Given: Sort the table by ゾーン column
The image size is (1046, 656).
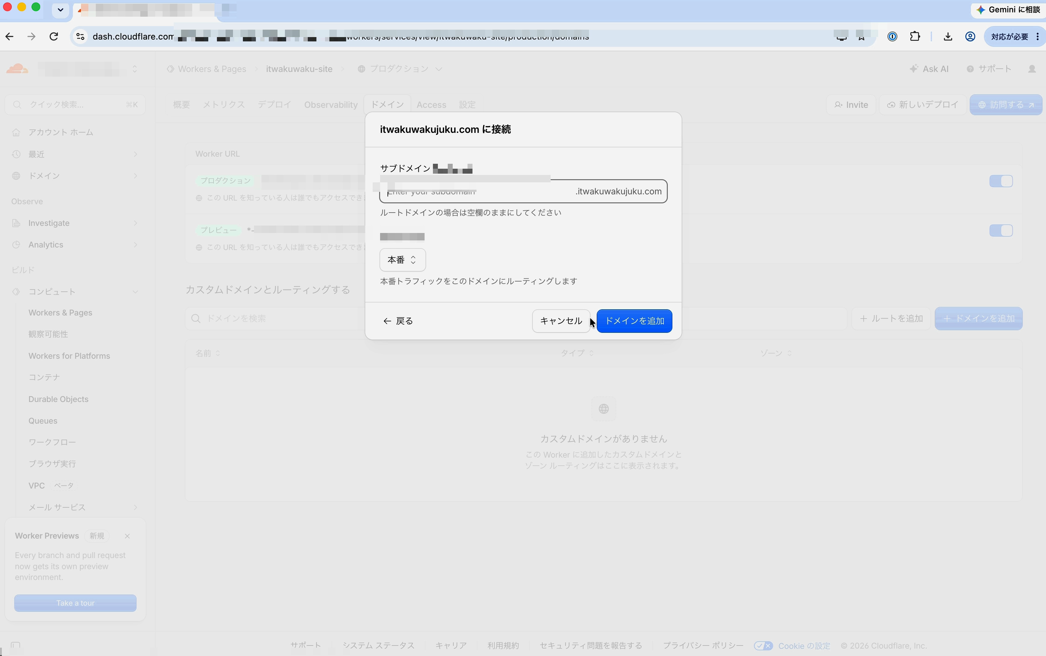Looking at the screenshot, I should 776,353.
